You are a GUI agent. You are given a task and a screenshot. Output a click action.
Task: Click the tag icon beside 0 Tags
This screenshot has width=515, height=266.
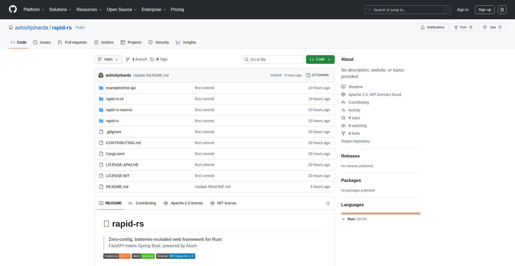coord(152,59)
